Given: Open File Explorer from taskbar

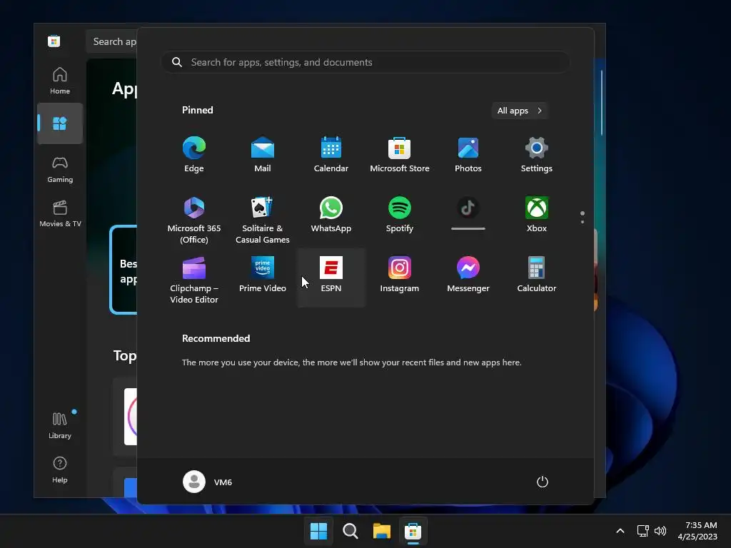Looking at the screenshot, I should point(382,531).
